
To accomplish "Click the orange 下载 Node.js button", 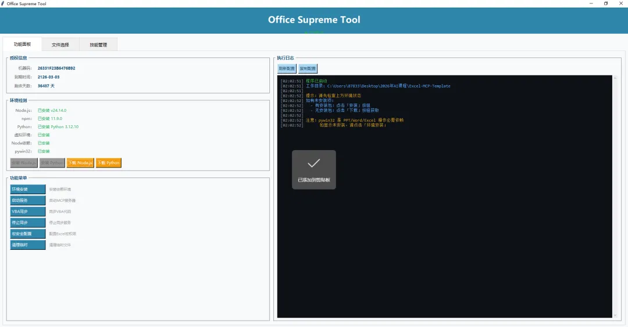I will click(80, 163).
